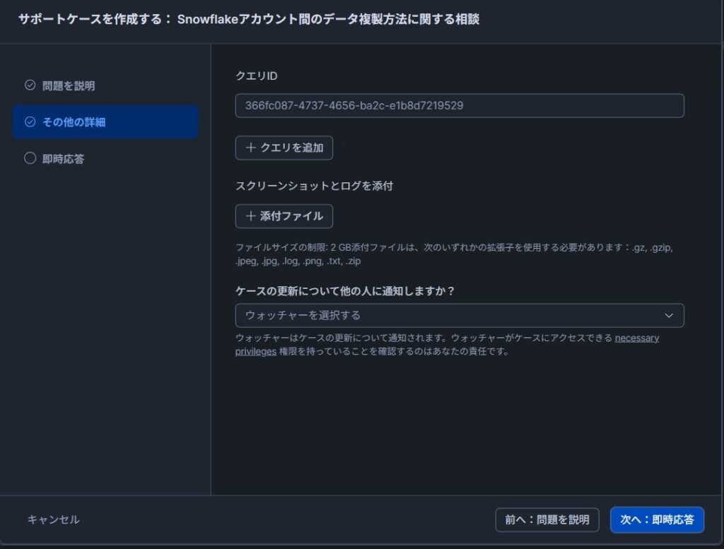Open the 問題を説明 step
724x549 pixels.
pyautogui.click(x=69, y=85)
